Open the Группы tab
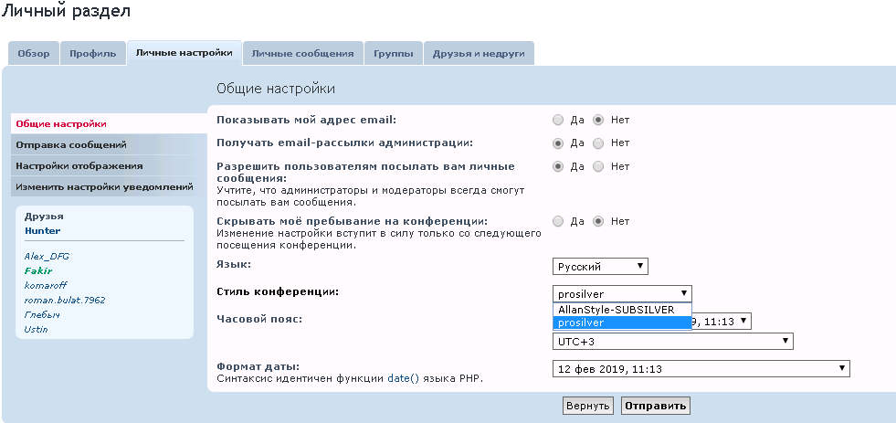This screenshot has width=896, height=423. pos(393,54)
